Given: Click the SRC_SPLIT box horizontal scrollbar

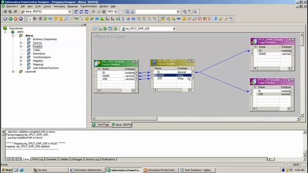Looking at the screenshot, I should coord(116,90).
